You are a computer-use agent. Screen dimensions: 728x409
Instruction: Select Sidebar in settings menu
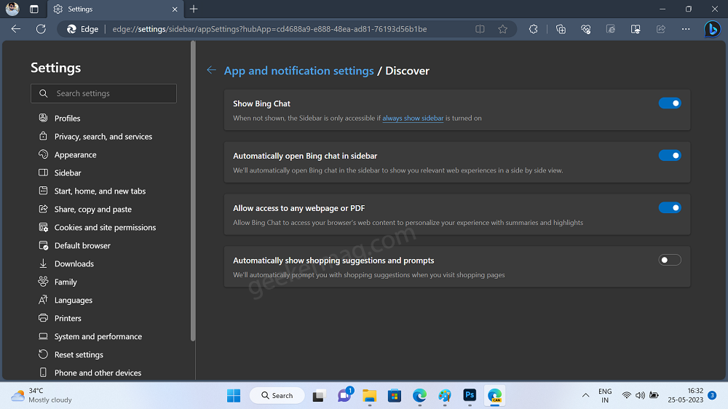click(x=67, y=172)
